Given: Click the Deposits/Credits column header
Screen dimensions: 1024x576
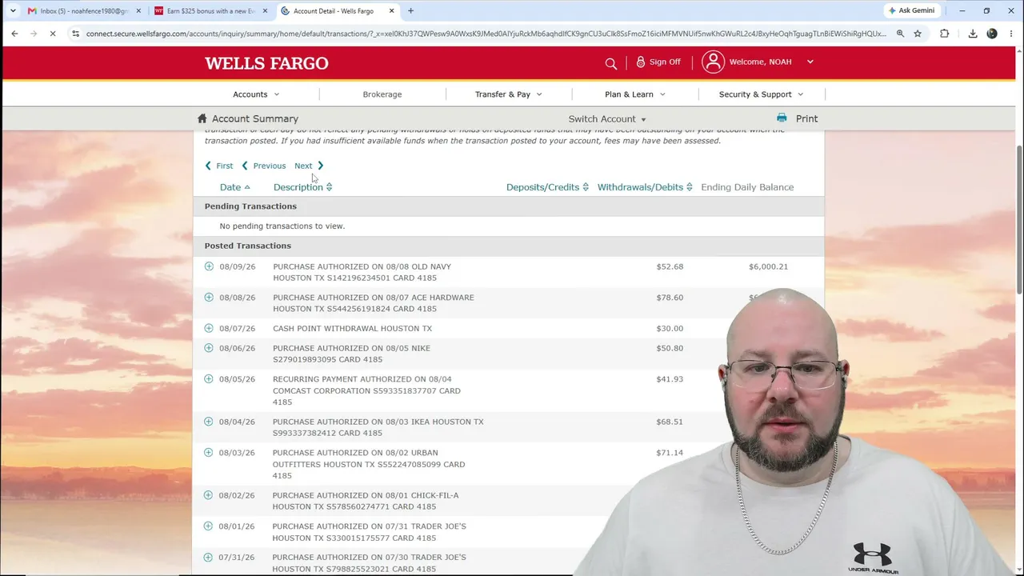Looking at the screenshot, I should click(542, 187).
